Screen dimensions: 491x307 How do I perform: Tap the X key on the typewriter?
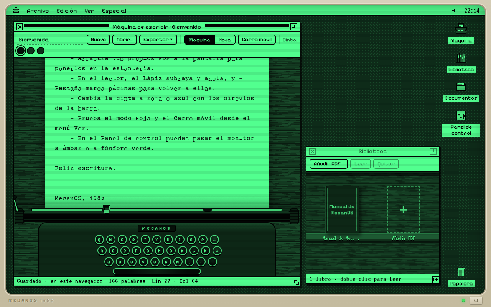(120, 262)
